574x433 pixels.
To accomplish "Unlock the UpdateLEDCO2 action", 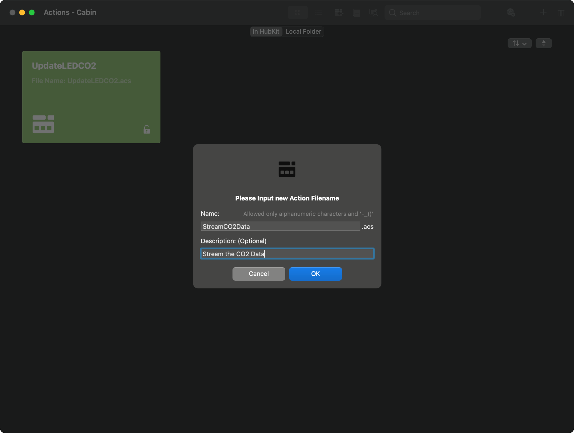I will tap(147, 130).
